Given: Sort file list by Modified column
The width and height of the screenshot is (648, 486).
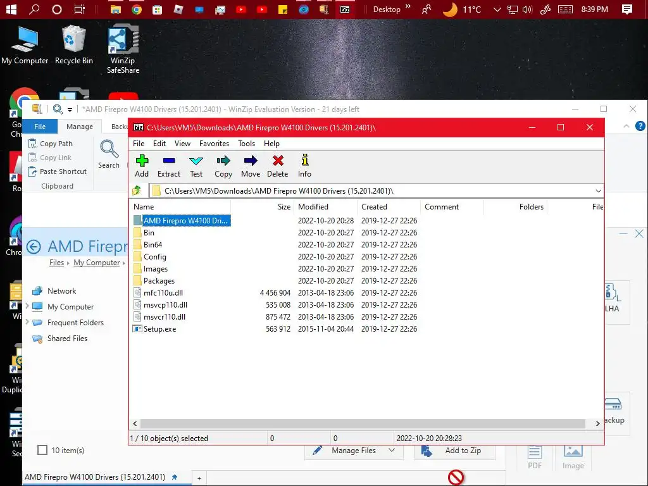Looking at the screenshot, I should point(325,207).
